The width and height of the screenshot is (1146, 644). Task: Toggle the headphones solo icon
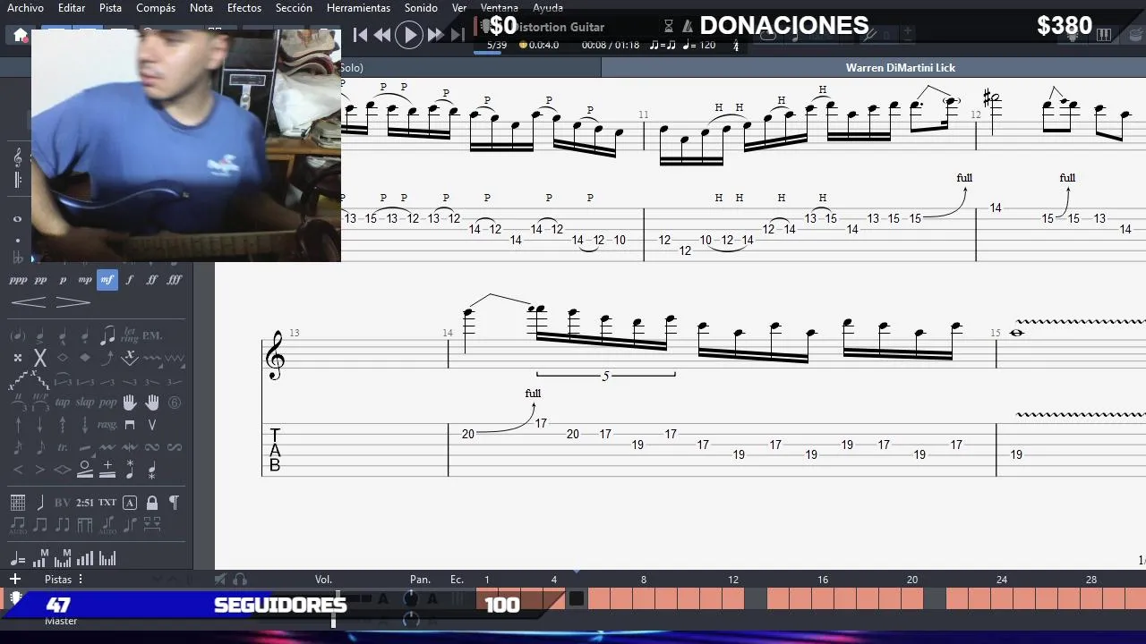(x=239, y=580)
